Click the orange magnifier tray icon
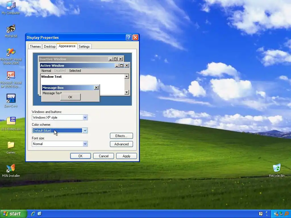The image size is (291, 218). coord(287,214)
